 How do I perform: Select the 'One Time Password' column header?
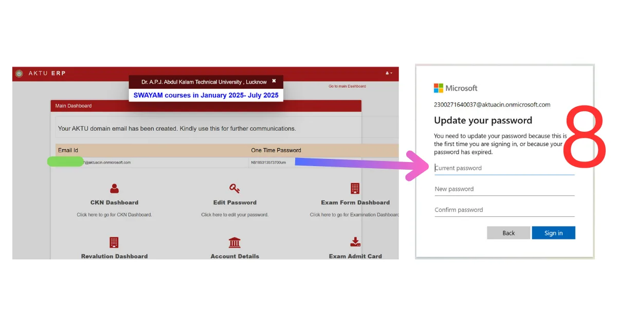[x=276, y=150]
